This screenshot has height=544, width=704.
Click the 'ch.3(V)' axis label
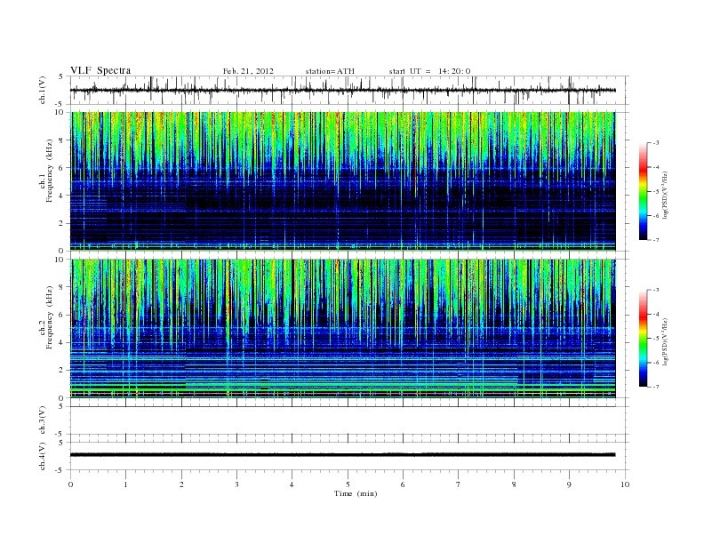43,420
